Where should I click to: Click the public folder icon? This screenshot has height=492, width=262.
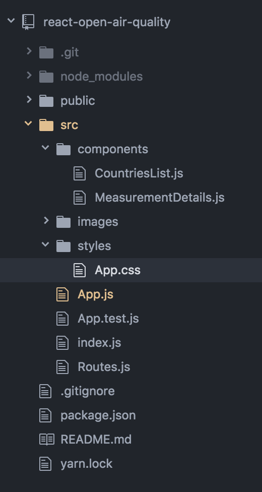(x=46, y=101)
